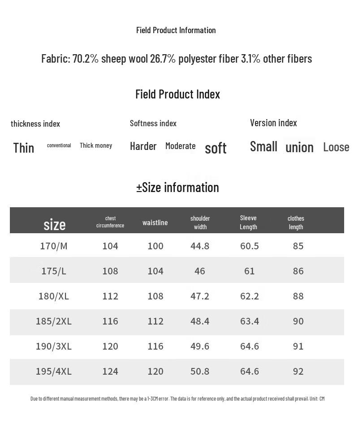Select the 'Harder' softness option

coord(143,146)
